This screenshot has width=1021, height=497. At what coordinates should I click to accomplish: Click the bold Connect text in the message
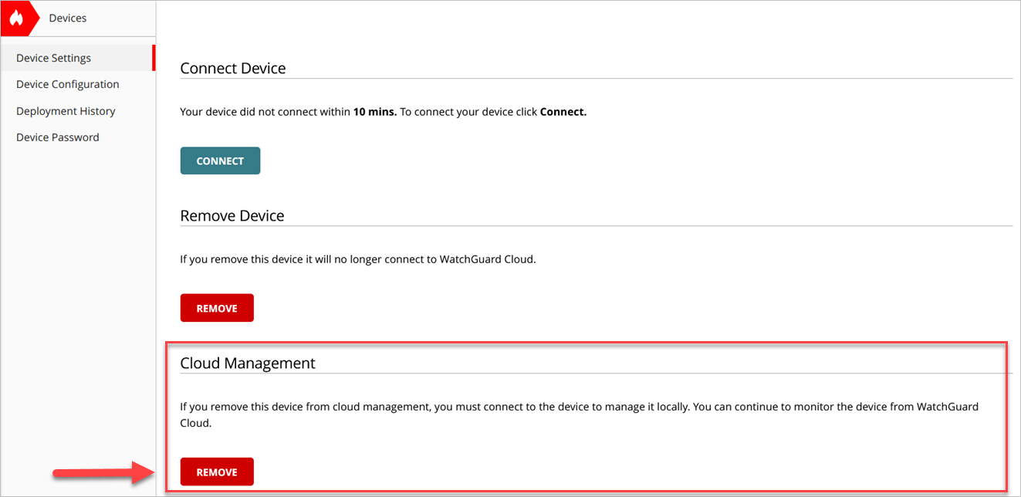563,111
